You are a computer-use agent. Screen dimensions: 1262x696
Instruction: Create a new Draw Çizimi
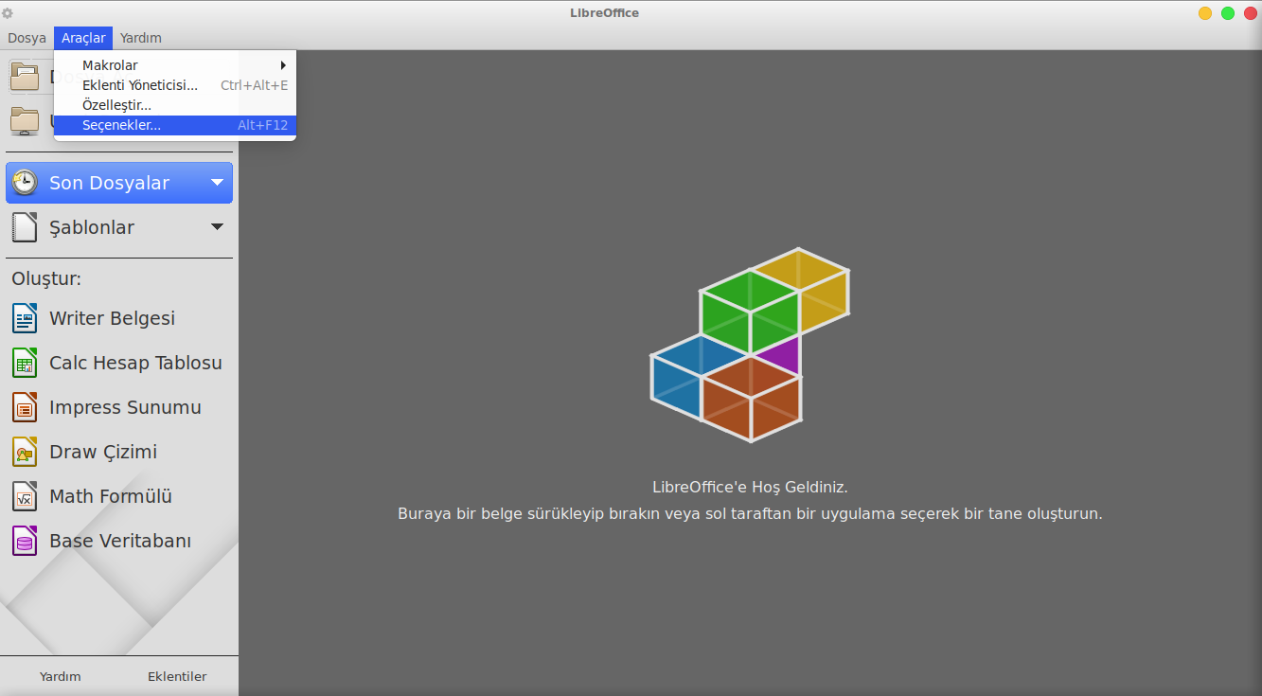pos(119,452)
